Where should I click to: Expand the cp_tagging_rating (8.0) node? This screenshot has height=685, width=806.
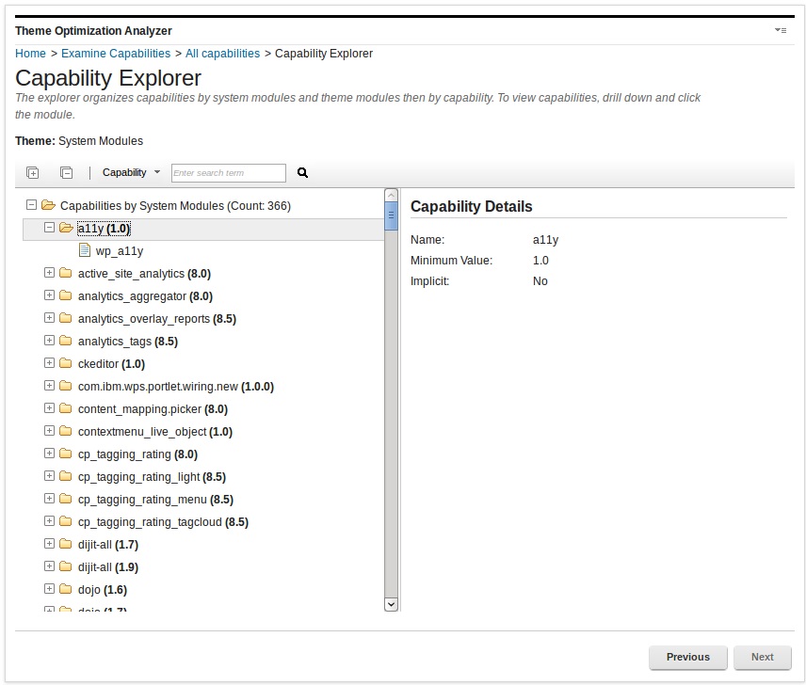49,454
